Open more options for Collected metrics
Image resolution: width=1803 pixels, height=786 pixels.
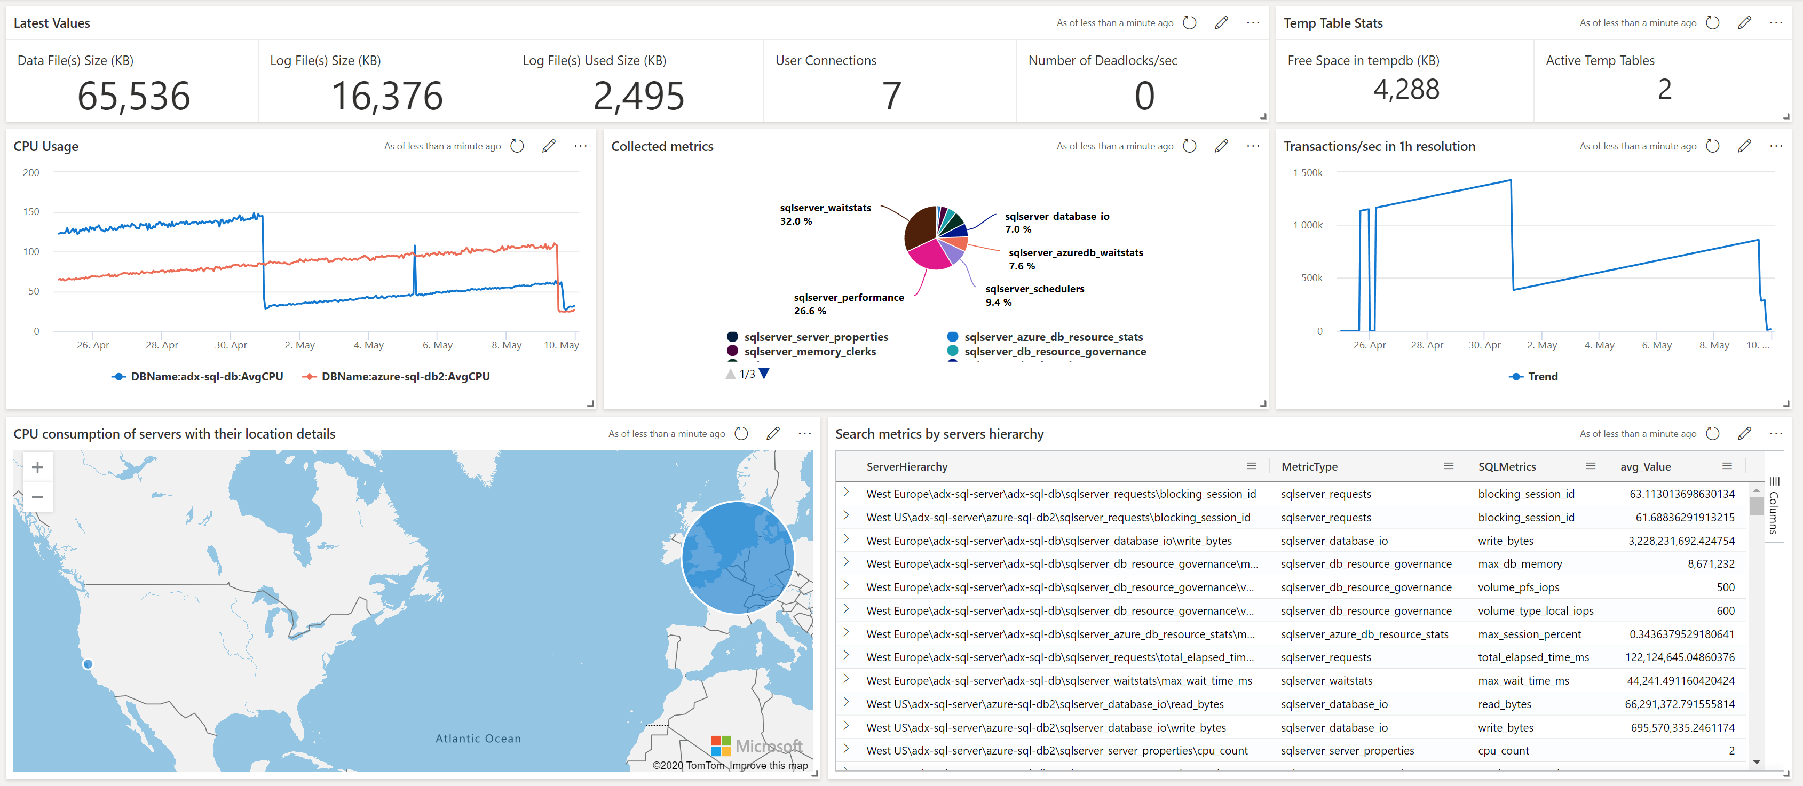pyautogui.click(x=1253, y=146)
